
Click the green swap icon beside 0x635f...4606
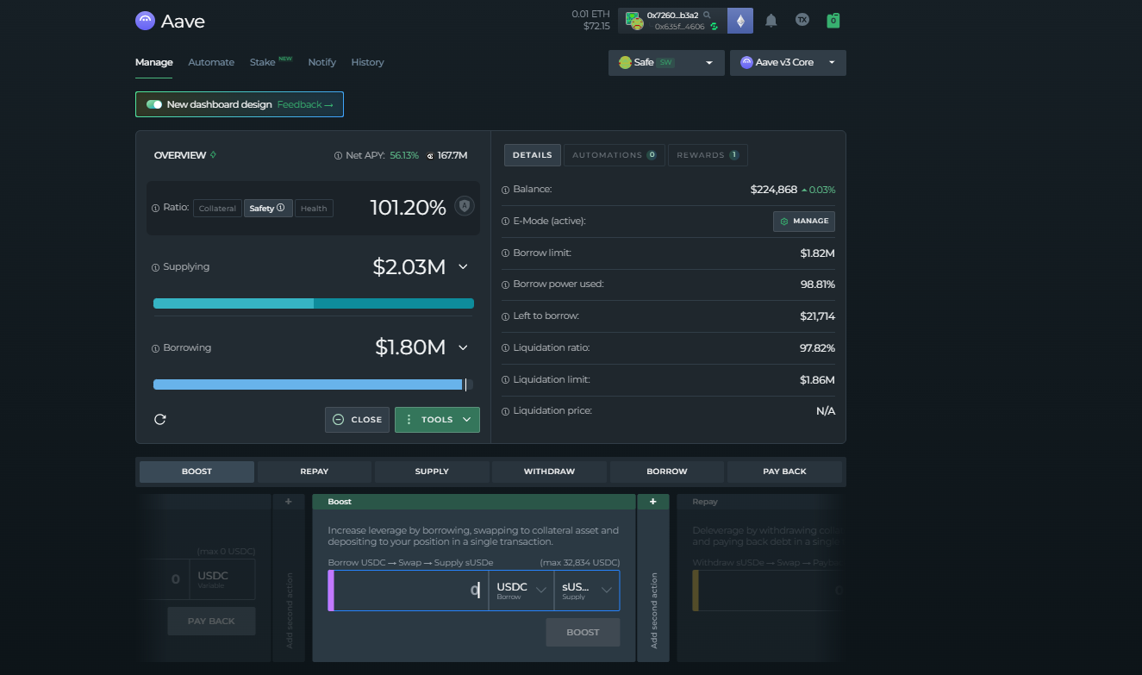(x=714, y=27)
